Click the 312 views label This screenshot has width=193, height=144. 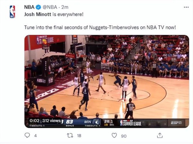(x=51, y=121)
